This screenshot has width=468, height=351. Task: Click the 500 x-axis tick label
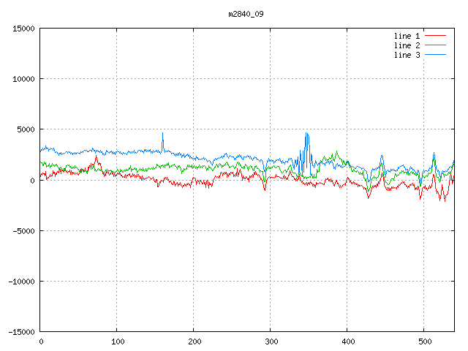(424, 341)
